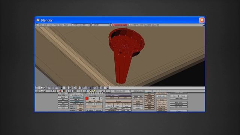Image resolution: width=240 pixels, height=135 pixels.
Task: Click the home view icon in 3D header
Action: (x=44, y=88)
